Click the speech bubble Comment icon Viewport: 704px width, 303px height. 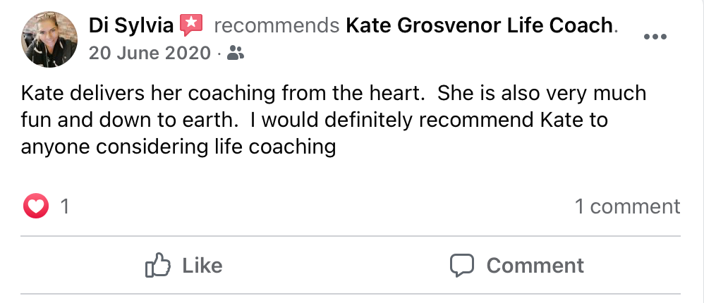tap(462, 266)
